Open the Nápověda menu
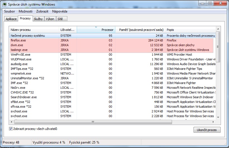Viewport: 229px width, 148px height. point(59,11)
